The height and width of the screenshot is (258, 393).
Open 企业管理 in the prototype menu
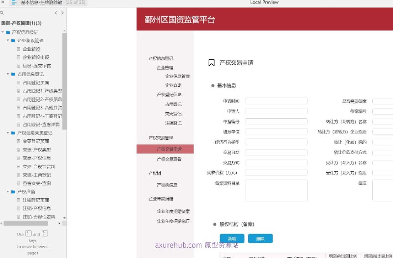[165, 68]
